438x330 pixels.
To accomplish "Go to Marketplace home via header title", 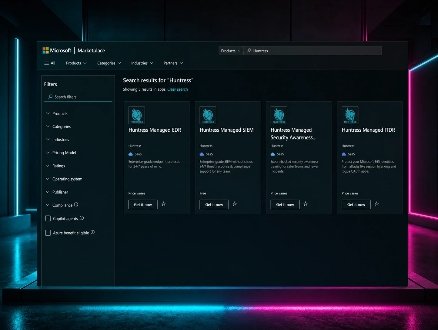I will pos(91,50).
